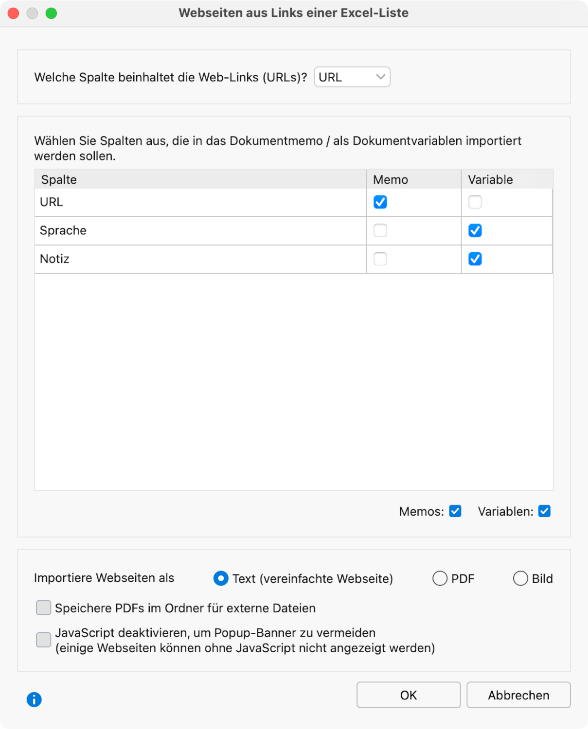Screen dimensions: 588x729
Task: Enable Speichere PDFs im Ordner checkbox
Action: tap(44, 608)
